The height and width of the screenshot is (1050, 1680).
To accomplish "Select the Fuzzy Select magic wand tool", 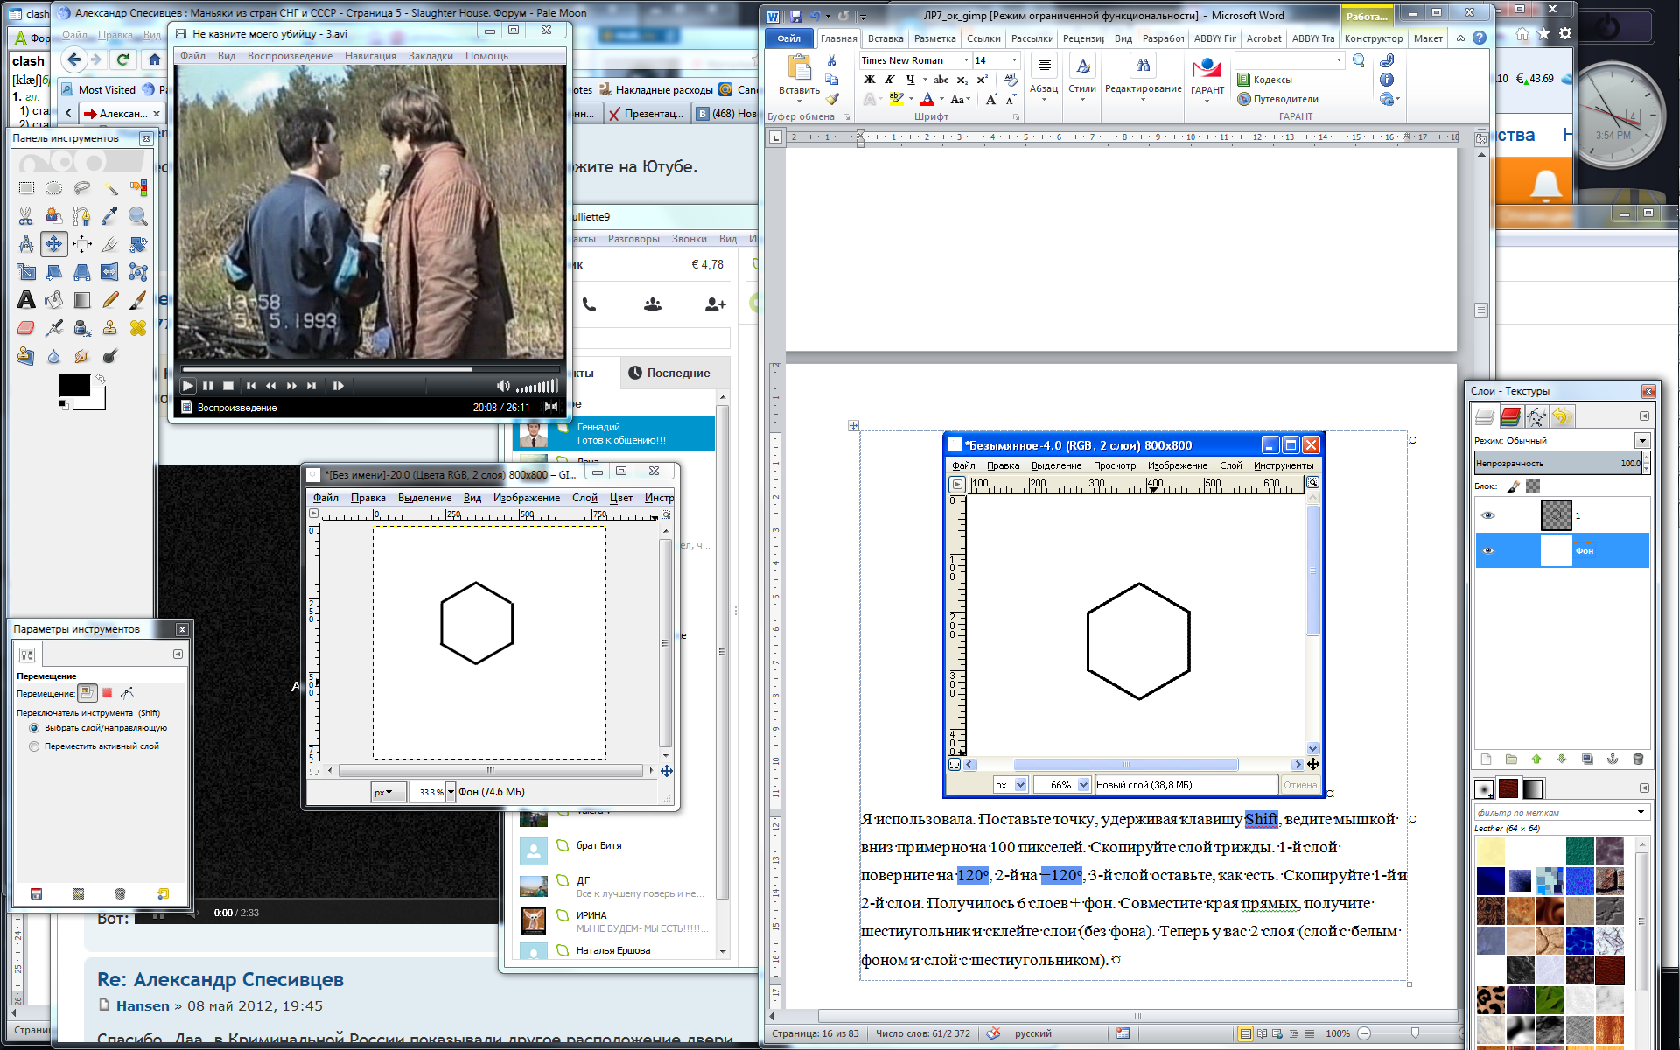I will 110,188.
